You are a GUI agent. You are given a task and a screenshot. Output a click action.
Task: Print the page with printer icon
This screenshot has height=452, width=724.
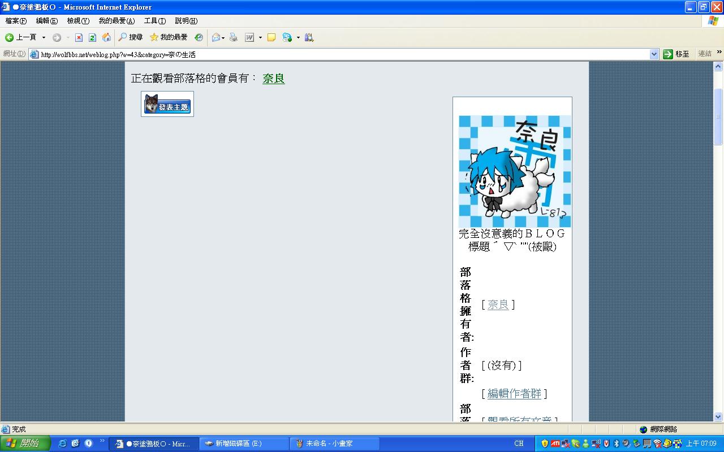tap(233, 37)
